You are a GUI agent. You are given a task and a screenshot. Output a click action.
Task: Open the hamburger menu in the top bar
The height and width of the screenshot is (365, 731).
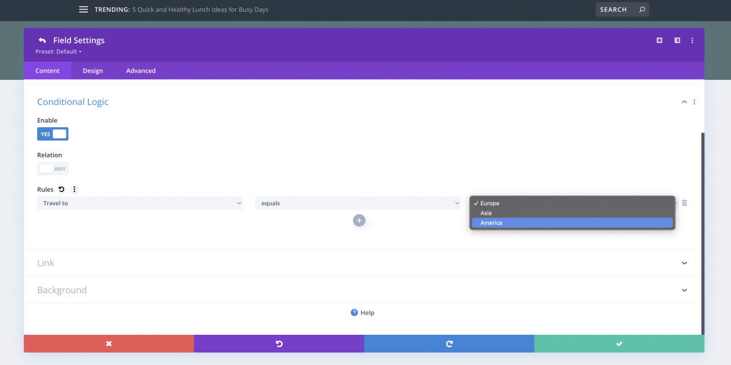coord(83,10)
